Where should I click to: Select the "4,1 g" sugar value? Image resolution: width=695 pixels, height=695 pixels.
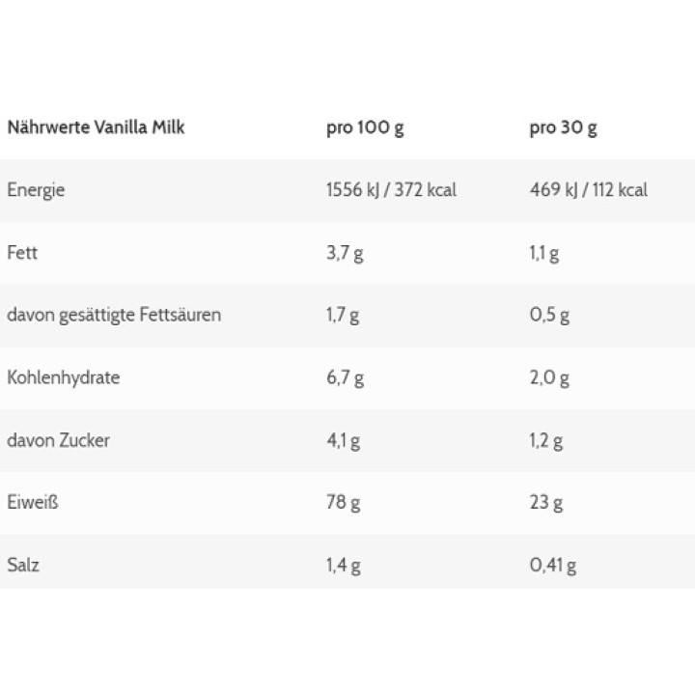pyautogui.click(x=343, y=440)
